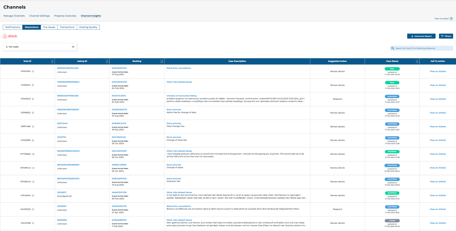This screenshot has height=231, width=456.
Task: Click the search magnifier icon
Action: [x=393, y=48]
